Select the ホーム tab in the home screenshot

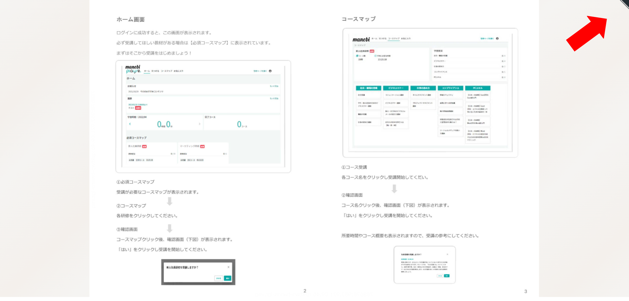point(147,71)
